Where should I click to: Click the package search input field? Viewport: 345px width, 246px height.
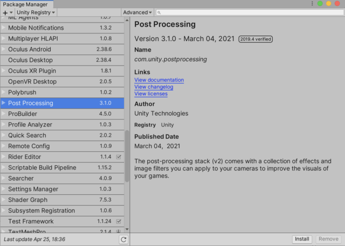tap(250, 12)
